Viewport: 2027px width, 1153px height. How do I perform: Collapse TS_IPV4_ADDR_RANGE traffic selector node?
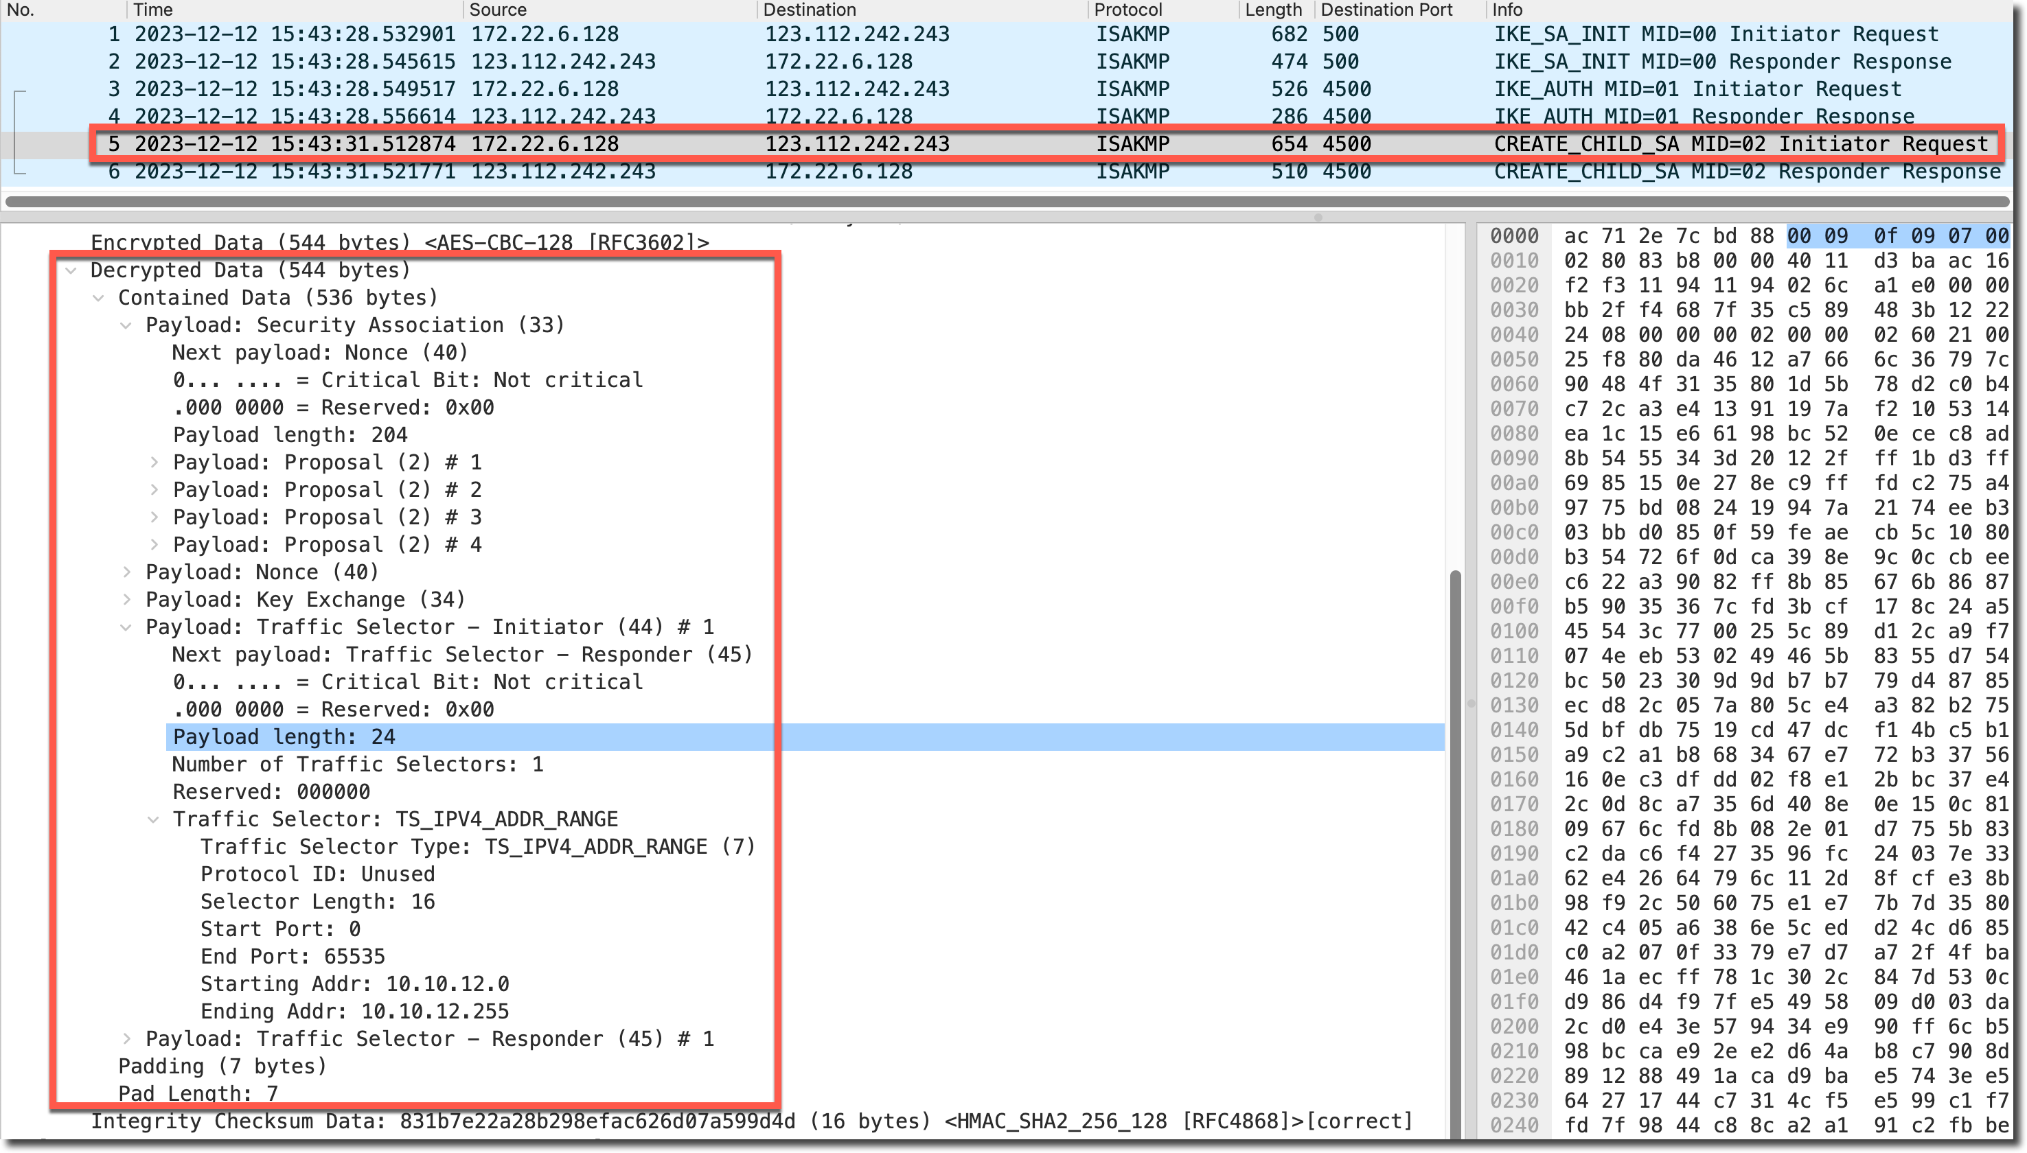[154, 819]
